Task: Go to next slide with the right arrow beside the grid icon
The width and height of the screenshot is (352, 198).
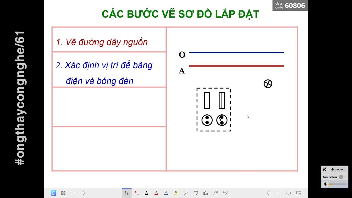Action: pyautogui.click(x=83, y=193)
